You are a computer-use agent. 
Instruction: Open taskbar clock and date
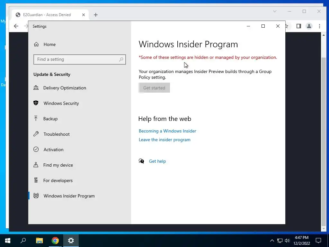point(301,241)
